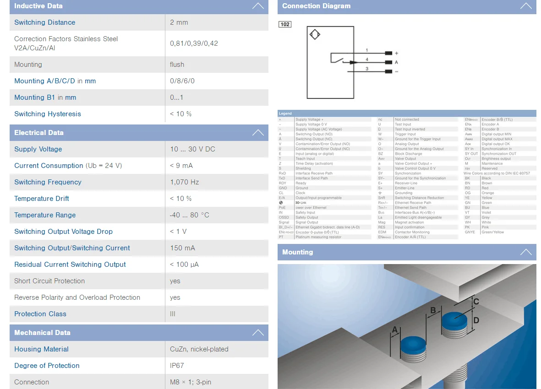Viewport: 541px width, 389px height.
Task: Click the Protection Class link
Action: click(40, 314)
